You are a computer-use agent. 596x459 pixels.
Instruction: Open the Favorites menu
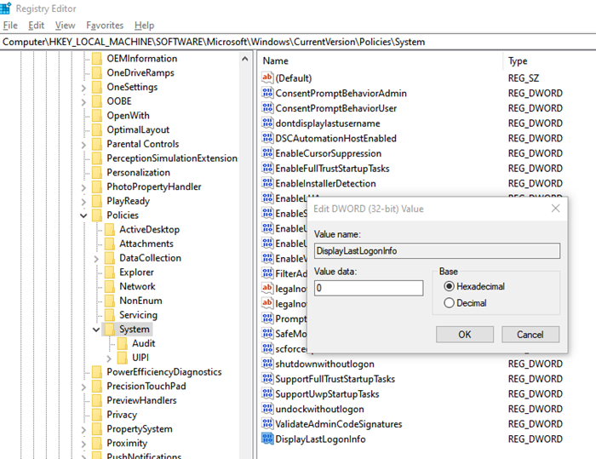[x=105, y=26]
